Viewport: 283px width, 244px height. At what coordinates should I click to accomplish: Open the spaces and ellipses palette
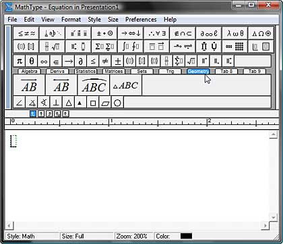53,33
